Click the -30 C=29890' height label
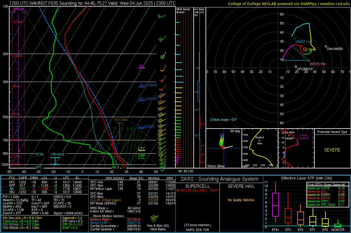 [x=148, y=85]
